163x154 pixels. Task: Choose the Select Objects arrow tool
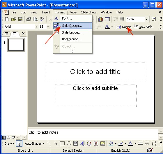click(x=19, y=143)
